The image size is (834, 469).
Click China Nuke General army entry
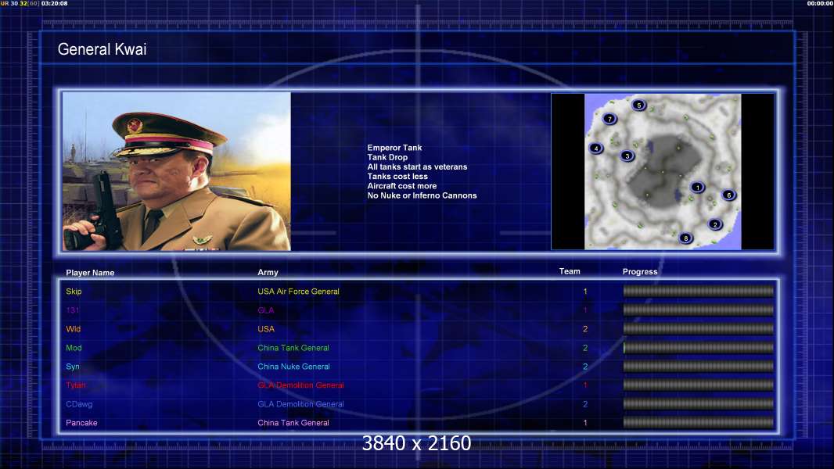293,367
